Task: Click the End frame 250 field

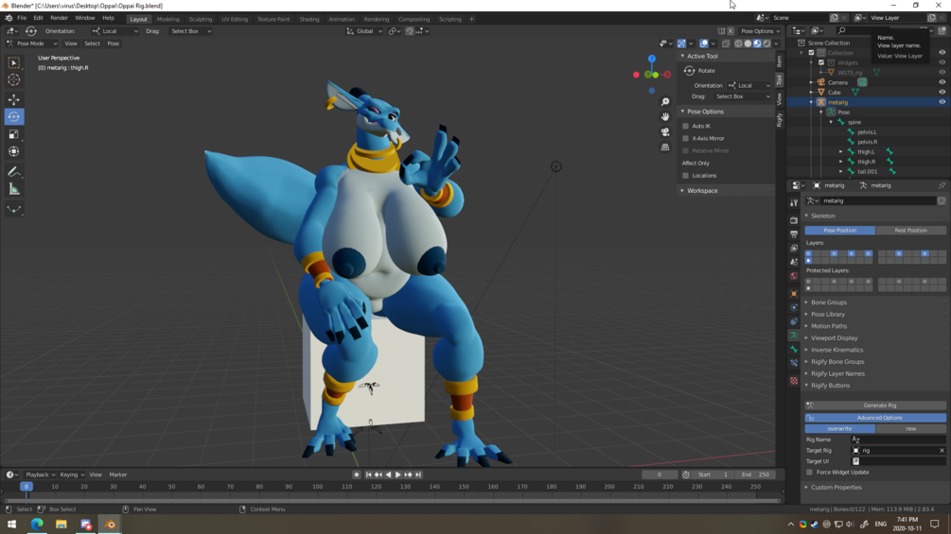Action: 755,474
